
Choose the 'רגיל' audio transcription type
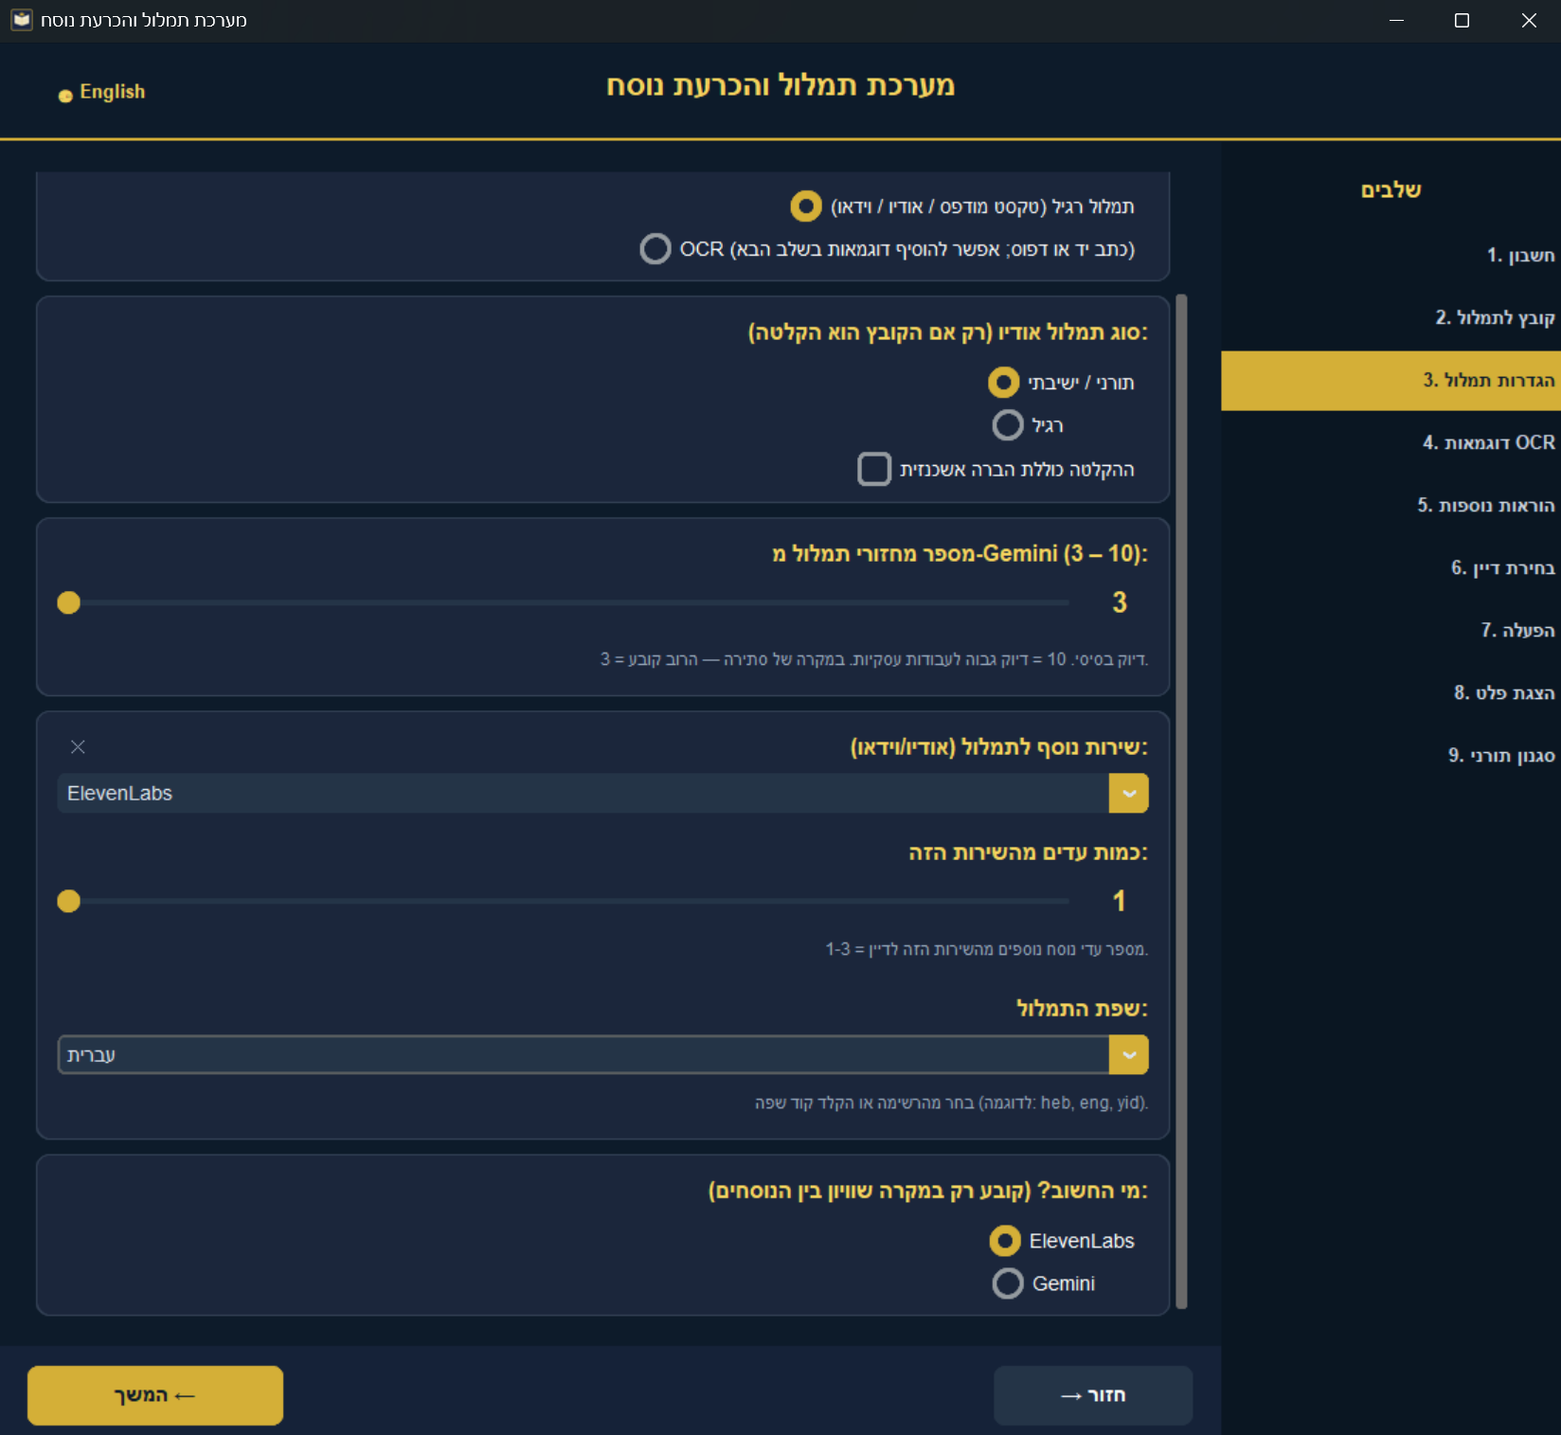click(x=1008, y=425)
